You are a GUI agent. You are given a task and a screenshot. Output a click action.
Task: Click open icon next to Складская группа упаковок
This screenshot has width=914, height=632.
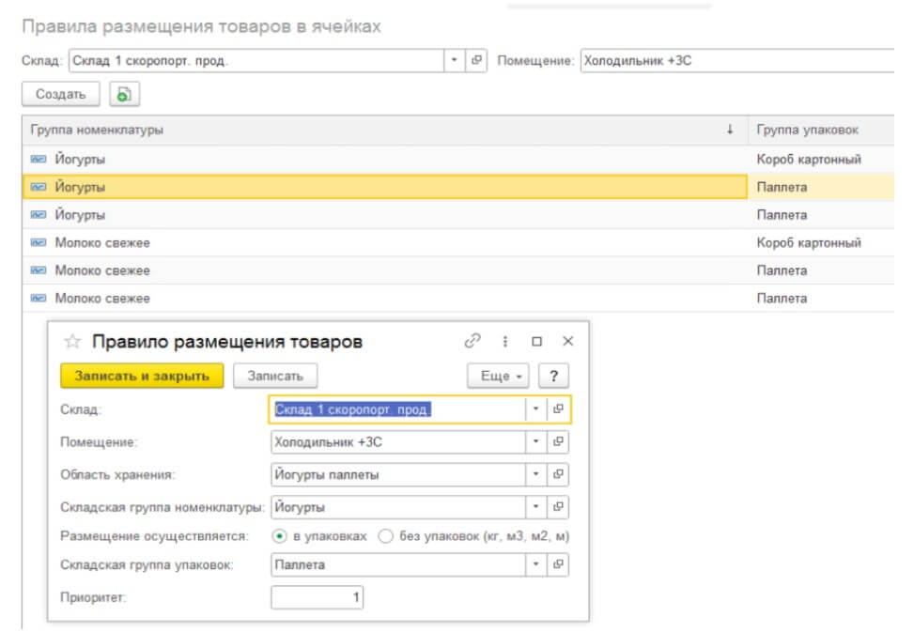(558, 565)
